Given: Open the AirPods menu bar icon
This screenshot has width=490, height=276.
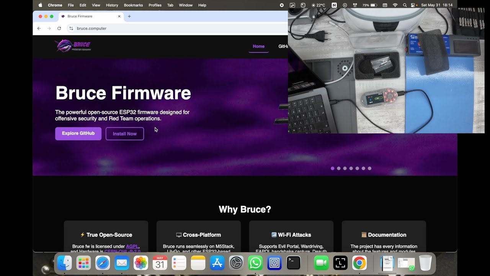Looking at the screenshot, I should pos(355,5).
